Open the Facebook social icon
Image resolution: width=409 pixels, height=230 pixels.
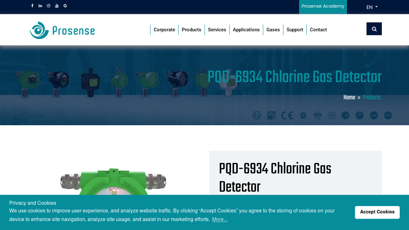pyautogui.click(x=32, y=6)
